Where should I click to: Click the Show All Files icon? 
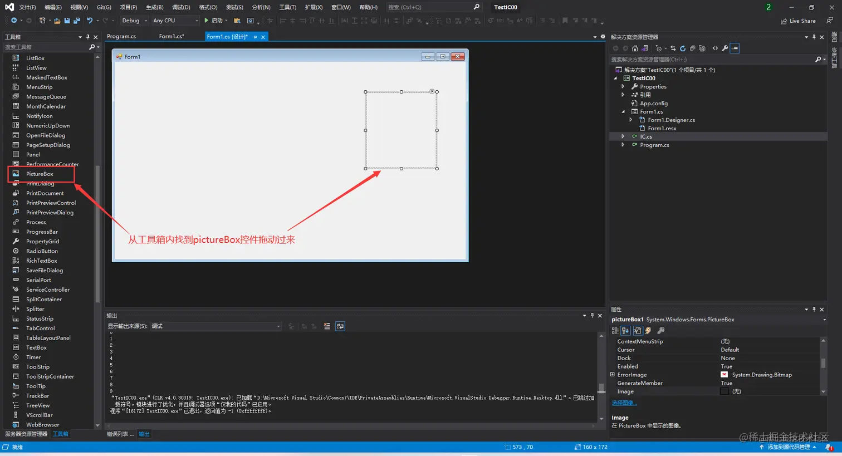(702, 48)
